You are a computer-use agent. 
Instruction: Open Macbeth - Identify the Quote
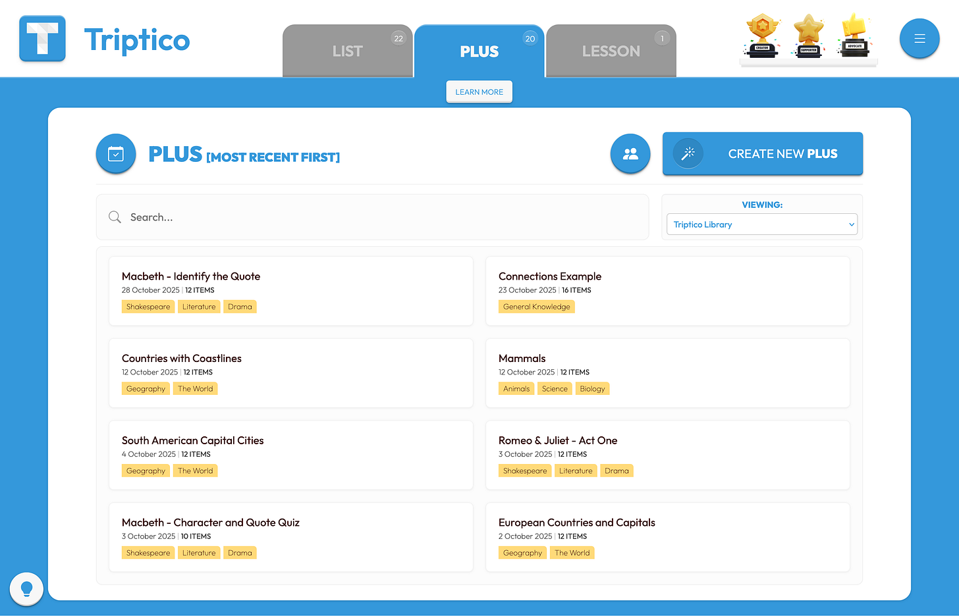tap(291, 291)
